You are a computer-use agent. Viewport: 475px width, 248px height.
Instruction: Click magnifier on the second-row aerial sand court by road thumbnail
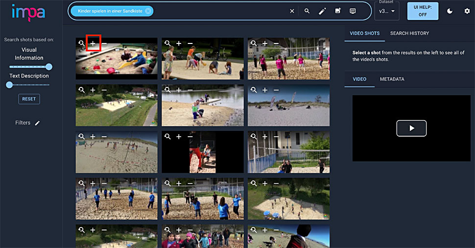tap(81, 90)
